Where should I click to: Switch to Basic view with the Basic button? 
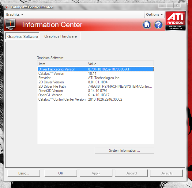[24, 173]
